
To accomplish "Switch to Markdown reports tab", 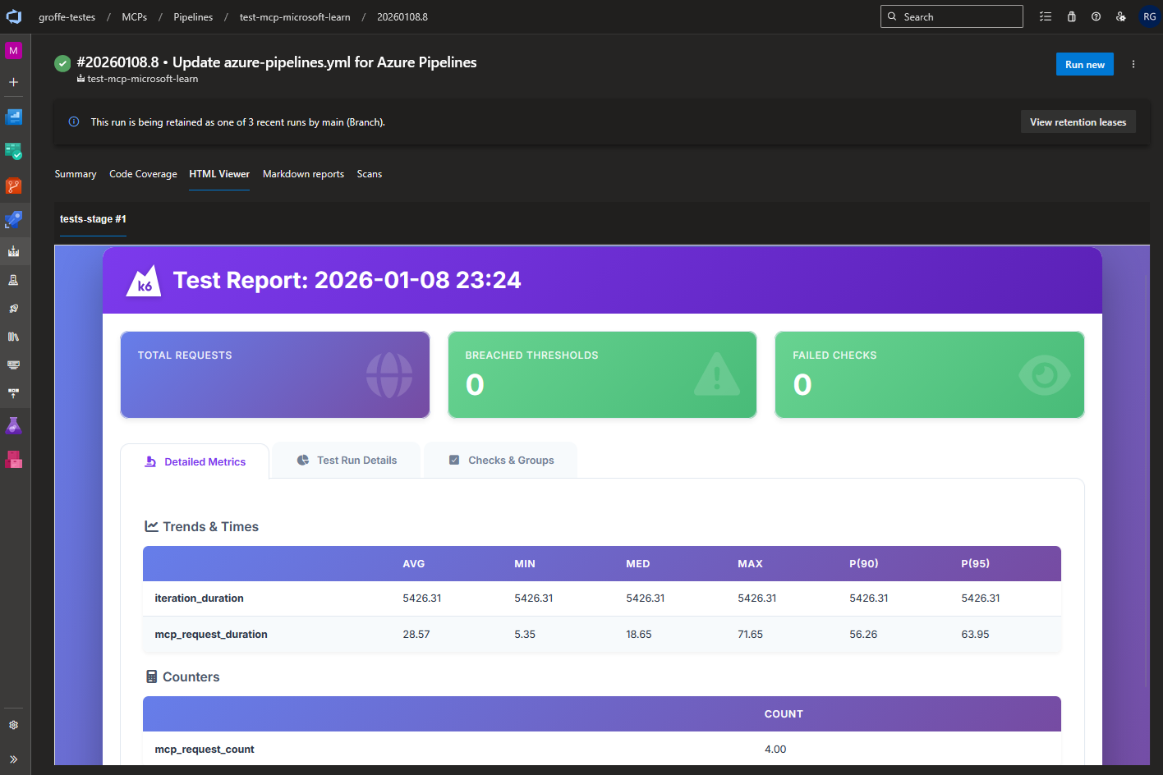I will click(x=303, y=174).
